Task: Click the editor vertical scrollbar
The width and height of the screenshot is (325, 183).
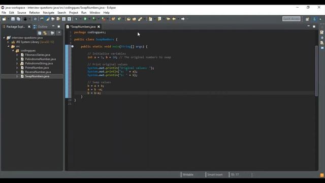Action: pyautogui.click(x=316, y=71)
